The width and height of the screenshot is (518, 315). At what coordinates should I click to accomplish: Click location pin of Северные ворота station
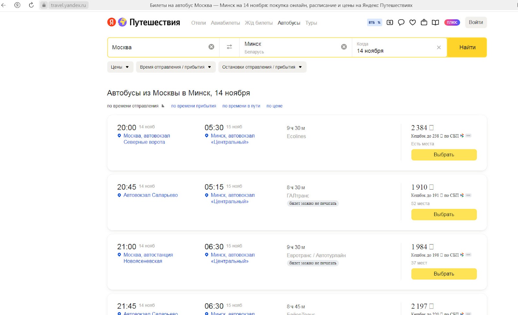pos(119,136)
